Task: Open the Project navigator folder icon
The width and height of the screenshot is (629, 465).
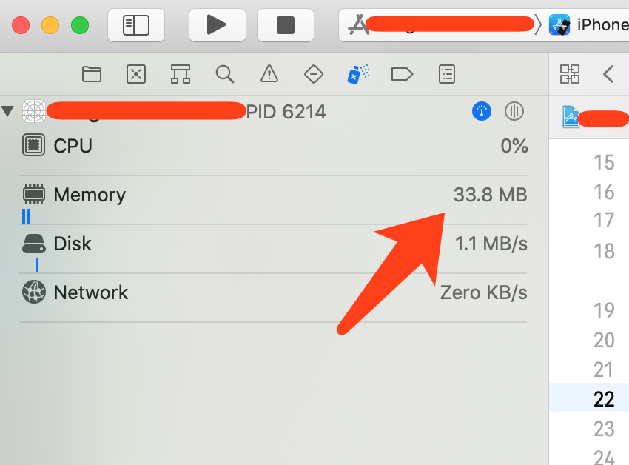Action: pos(92,74)
